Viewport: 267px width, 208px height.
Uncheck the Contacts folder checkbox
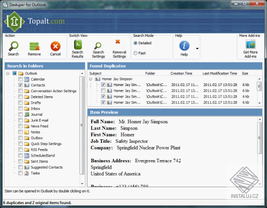20,85
